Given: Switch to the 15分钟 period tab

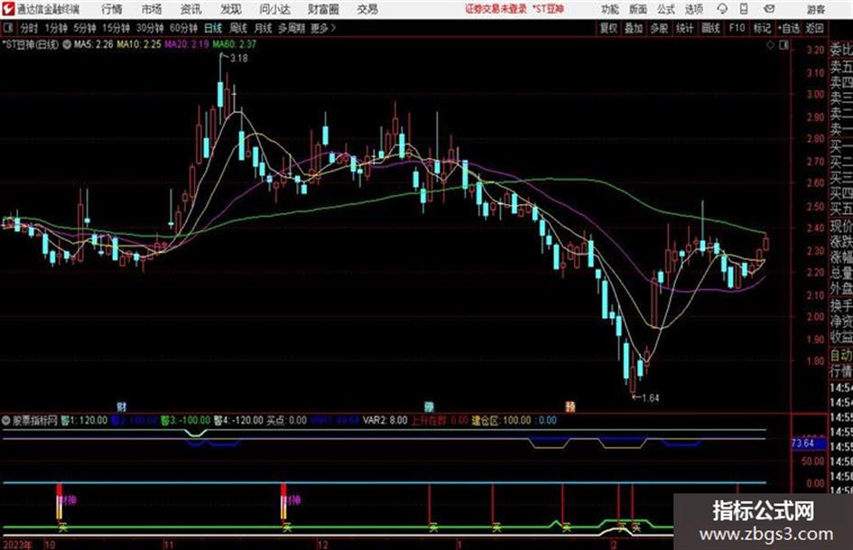Looking at the screenshot, I should [x=116, y=28].
